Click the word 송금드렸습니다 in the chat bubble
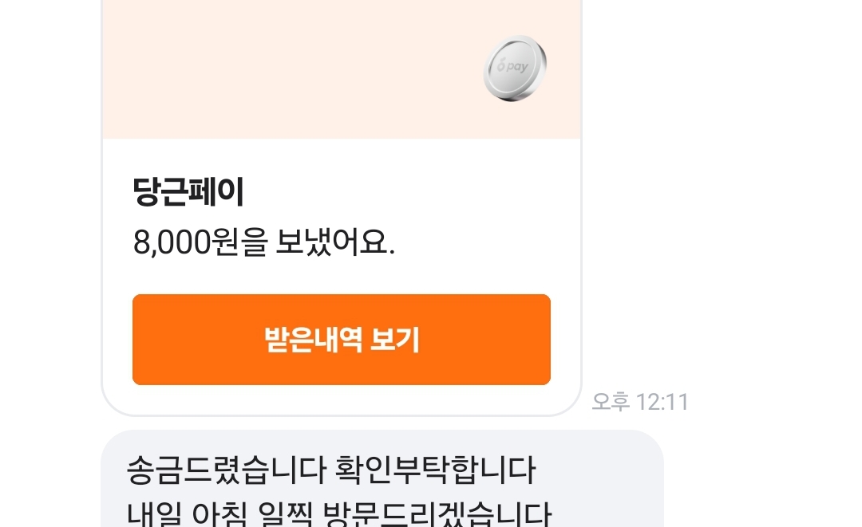 click(x=226, y=470)
